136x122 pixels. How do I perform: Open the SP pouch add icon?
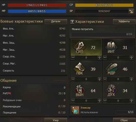pyautogui.click(x=131, y=11)
